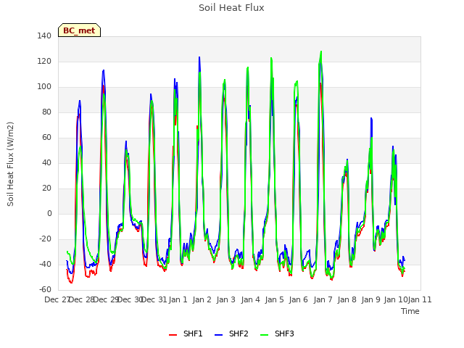Click the Jan 11 x-axis tick label
The height and width of the screenshot is (348, 464).
[420, 299]
